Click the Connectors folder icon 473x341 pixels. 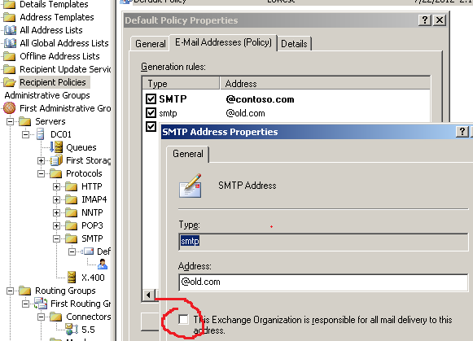(x=56, y=317)
